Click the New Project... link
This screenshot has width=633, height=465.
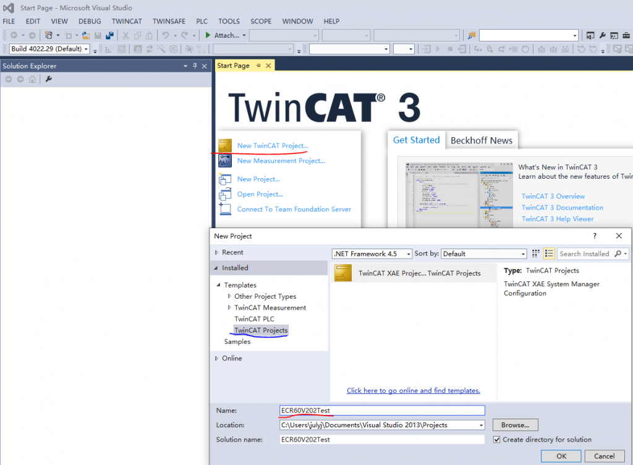(258, 179)
